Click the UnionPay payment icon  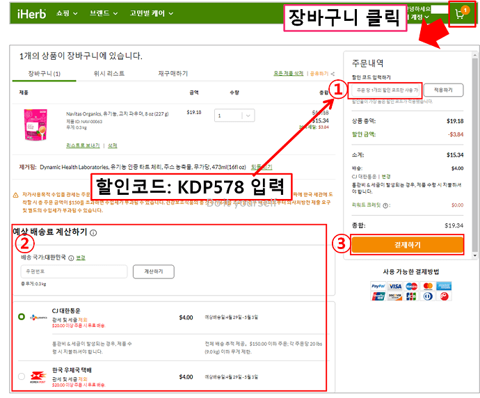click(x=378, y=296)
